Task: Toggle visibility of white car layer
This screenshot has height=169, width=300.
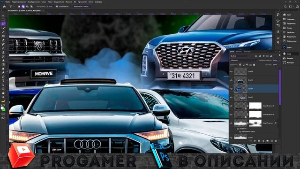Action: (231, 98)
